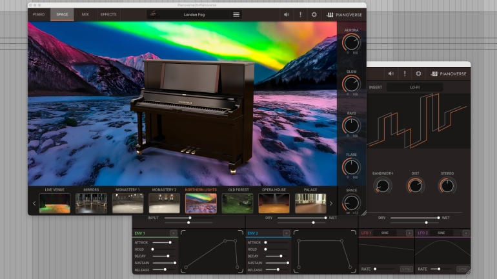Screen dimensions: 497x279
Task: Click the DRY/WET slider under LO-FI knobs
Action: click(414, 218)
